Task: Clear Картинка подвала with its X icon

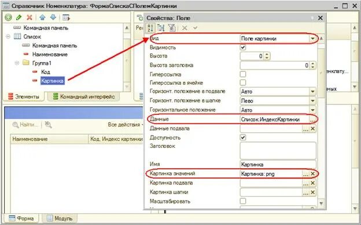Action: [x=312, y=183]
